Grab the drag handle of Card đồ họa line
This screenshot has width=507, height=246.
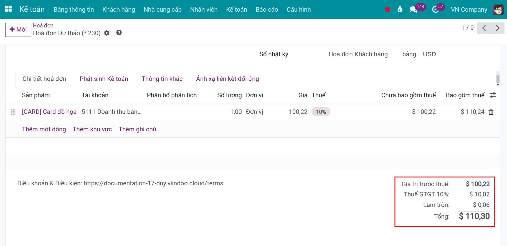click(13, 112)
